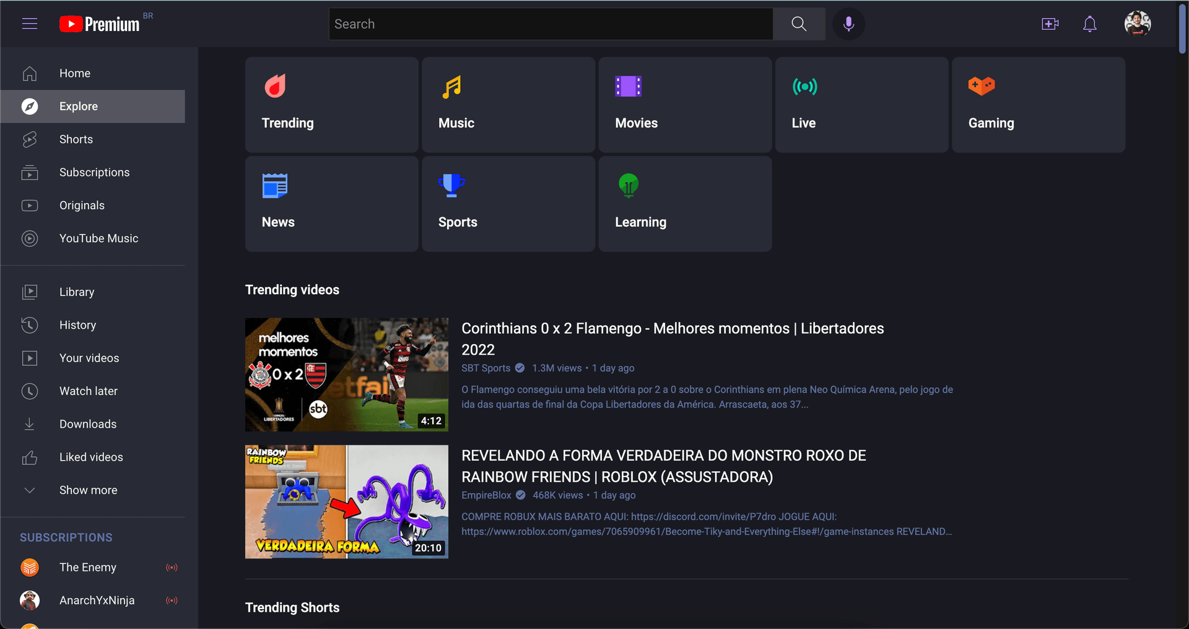The height and width of the screenshot is (629, 1189).
Task: Open the Sports trophy icon
Action: tap(451, 185)
